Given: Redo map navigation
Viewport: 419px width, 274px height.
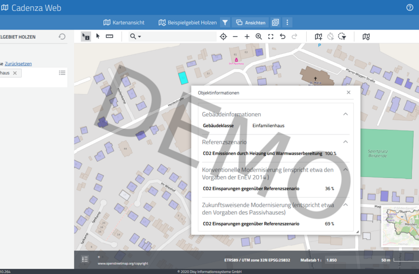Looking at the screenshot, I should coord(294,36).
